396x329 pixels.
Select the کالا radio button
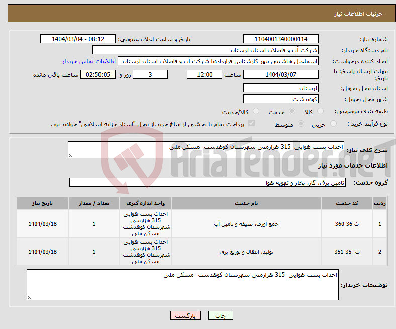pos(320,111)
